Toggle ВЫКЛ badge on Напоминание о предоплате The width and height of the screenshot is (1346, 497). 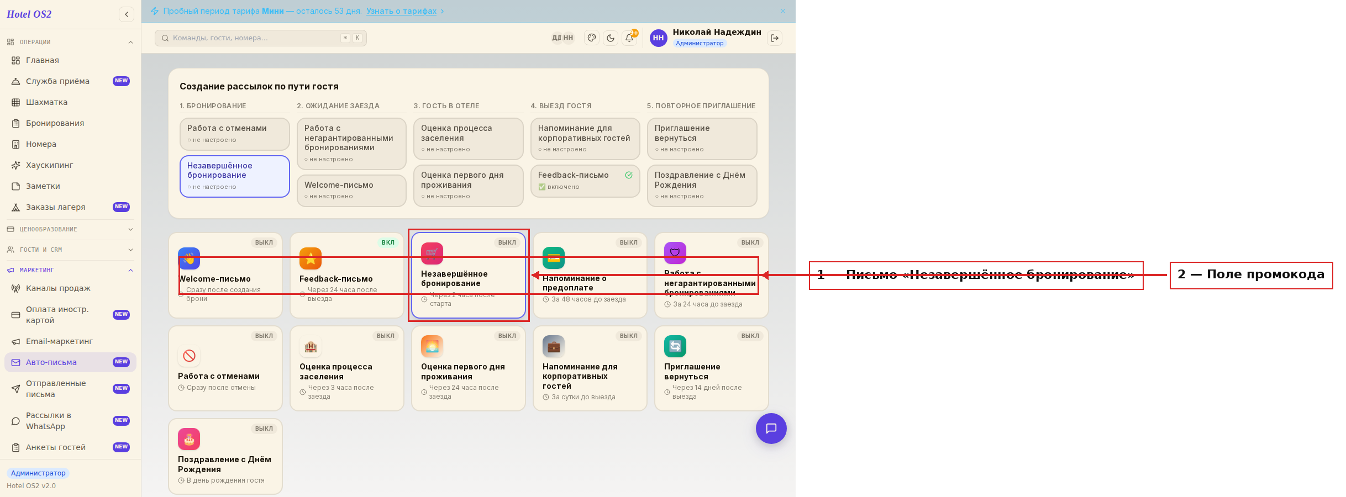point(629,242)
